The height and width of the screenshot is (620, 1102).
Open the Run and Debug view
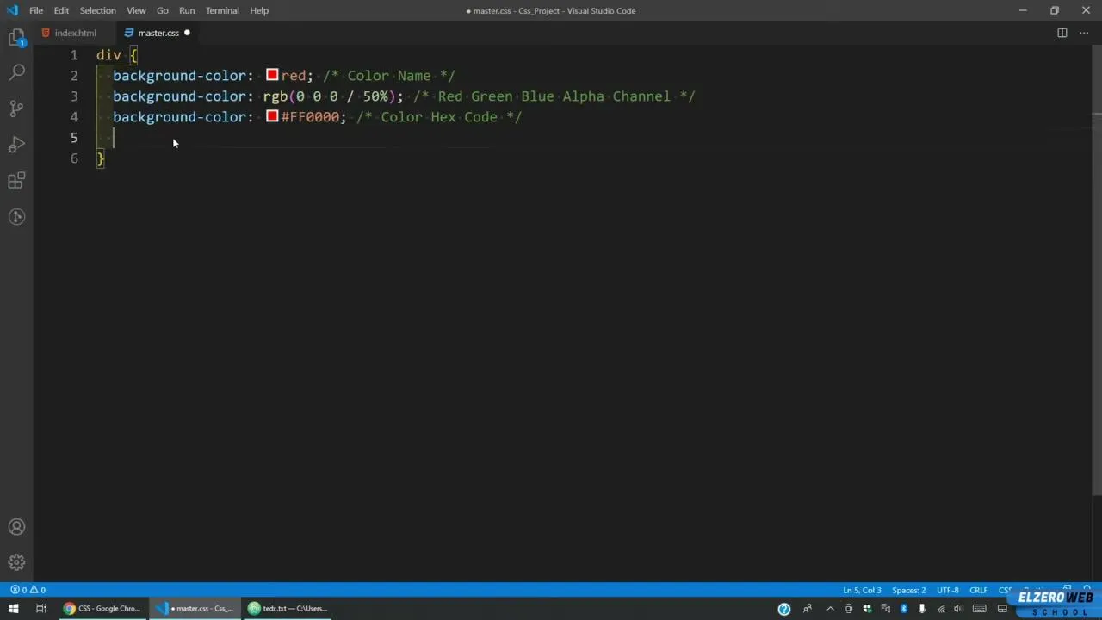pos(16,145)
